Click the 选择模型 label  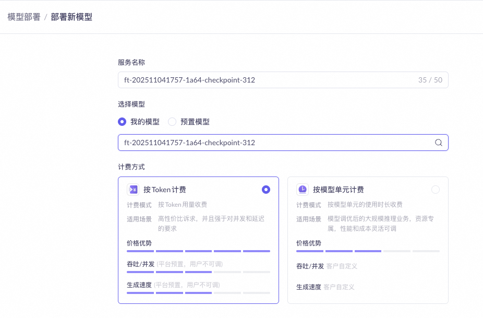click(x=131, y=104)
